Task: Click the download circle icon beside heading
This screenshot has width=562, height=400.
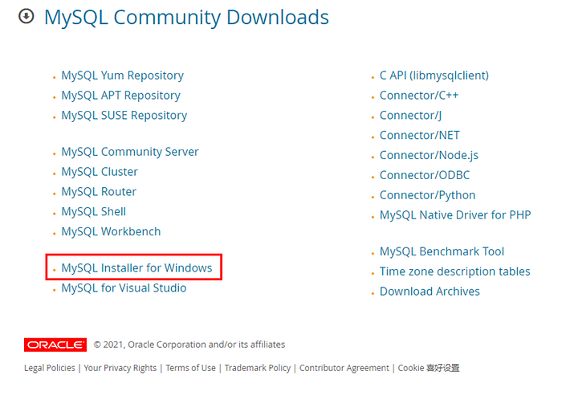Action: click(x=26, y=16)
